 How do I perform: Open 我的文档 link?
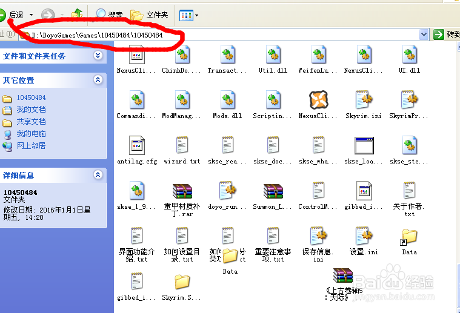pyautogui.click(x=31, y=110)
